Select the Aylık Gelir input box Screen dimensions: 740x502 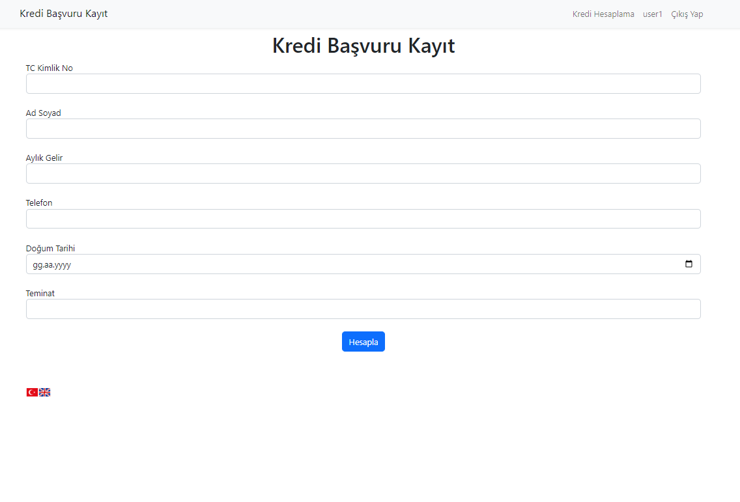[363, 173]
